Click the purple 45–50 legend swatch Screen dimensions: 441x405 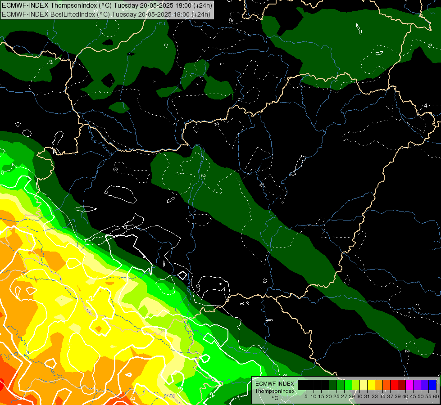pos(417,385)
